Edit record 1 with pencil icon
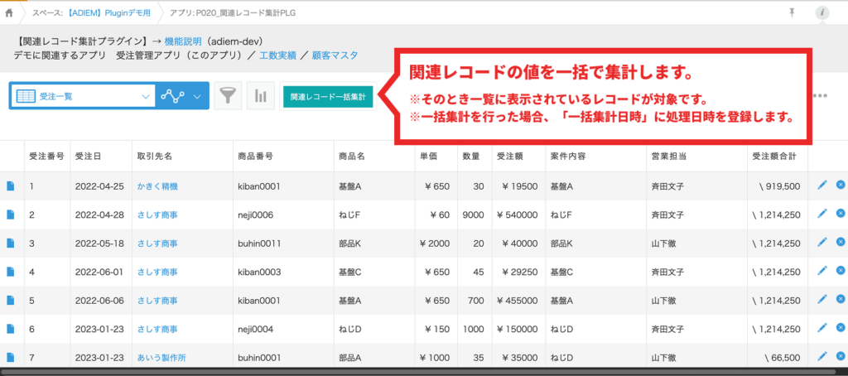This screenshot has width=848, height=376. (x=821, y=186)
